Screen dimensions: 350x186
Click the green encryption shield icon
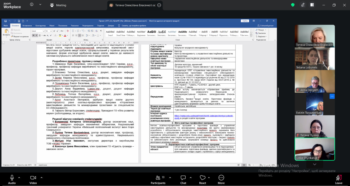[x=293, y=5]
